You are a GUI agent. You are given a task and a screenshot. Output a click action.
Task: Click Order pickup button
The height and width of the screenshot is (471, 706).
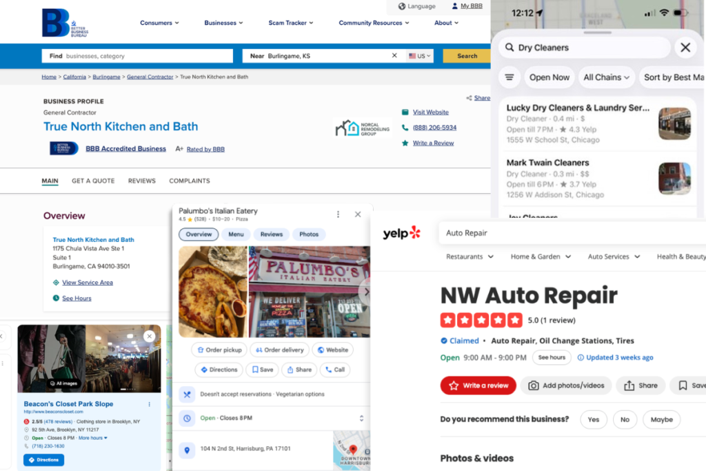coord(219,350)
